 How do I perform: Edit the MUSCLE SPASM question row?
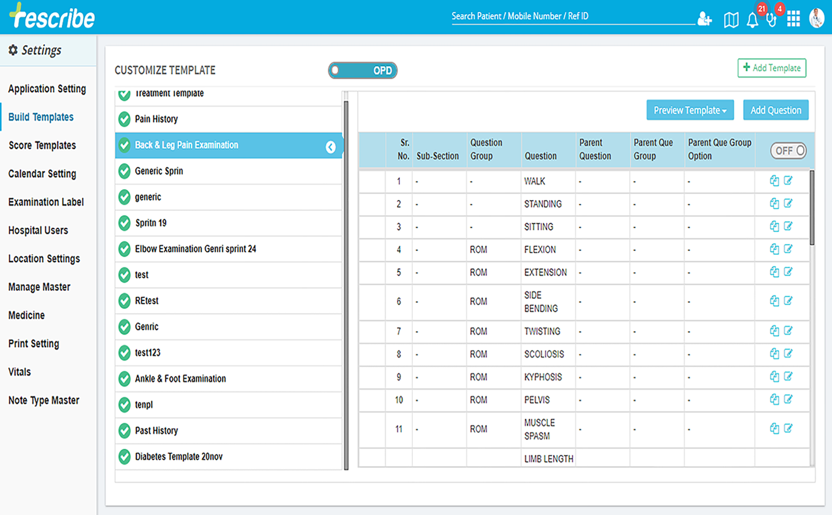click(788, 428)
